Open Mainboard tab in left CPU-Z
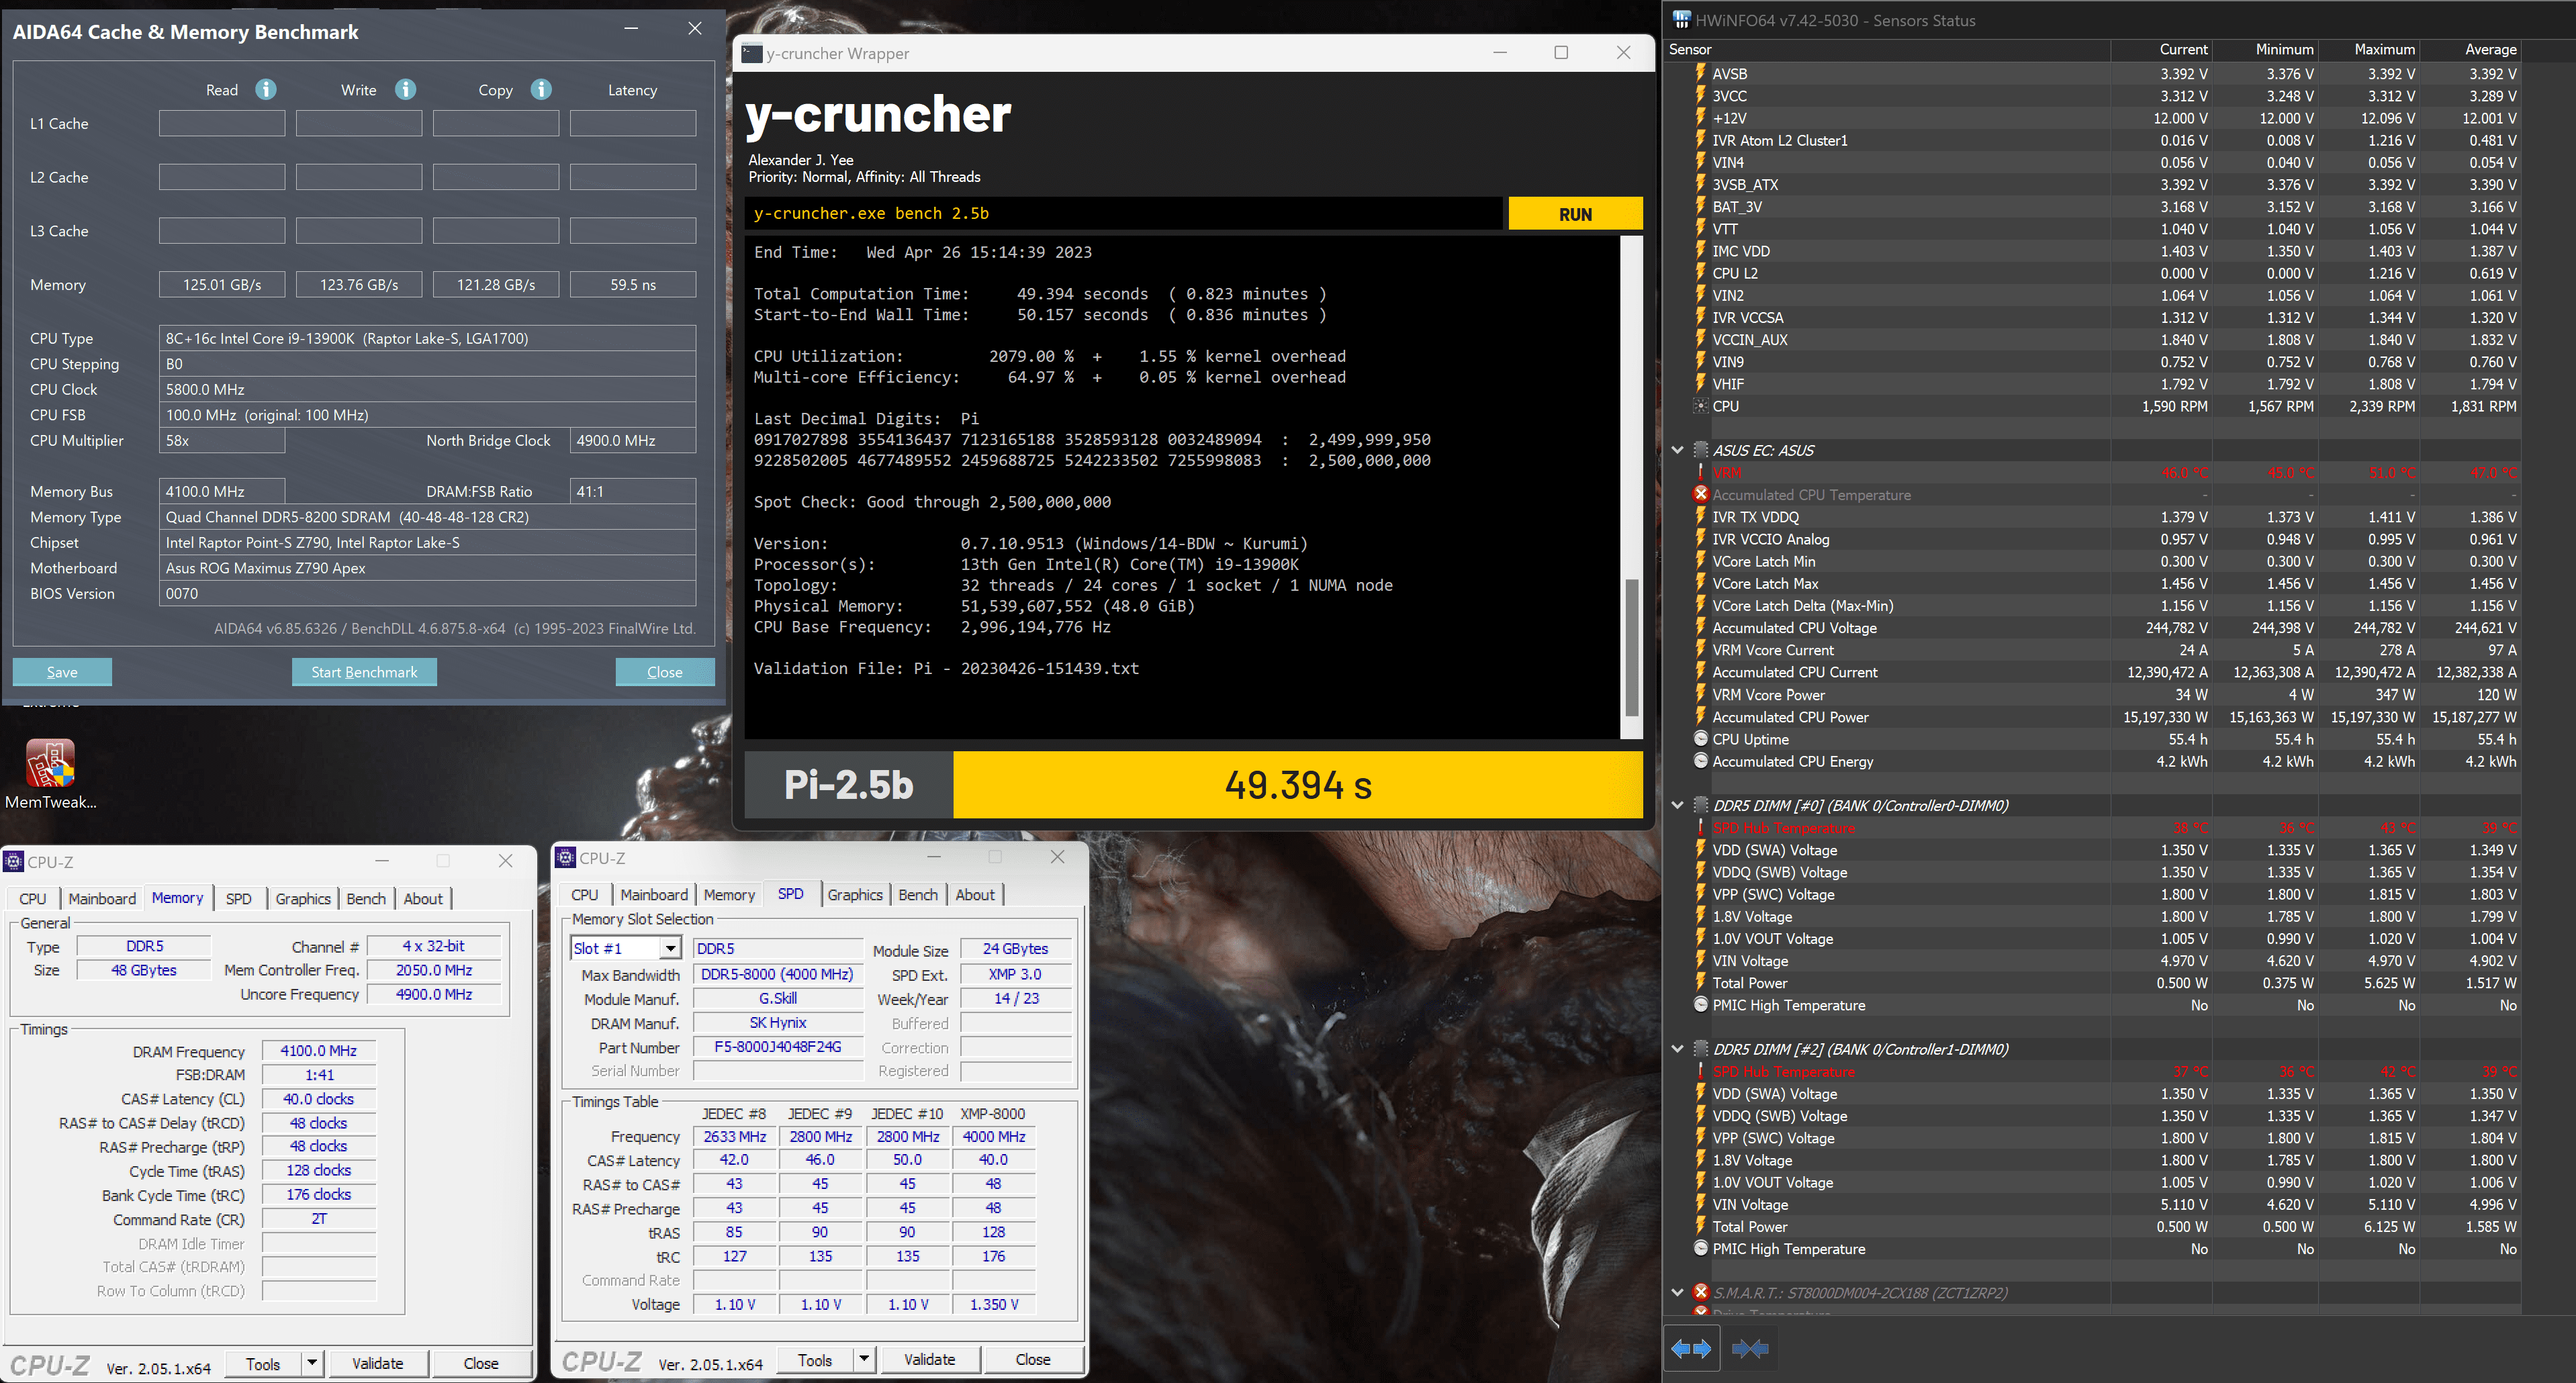 tap(102, 898)
